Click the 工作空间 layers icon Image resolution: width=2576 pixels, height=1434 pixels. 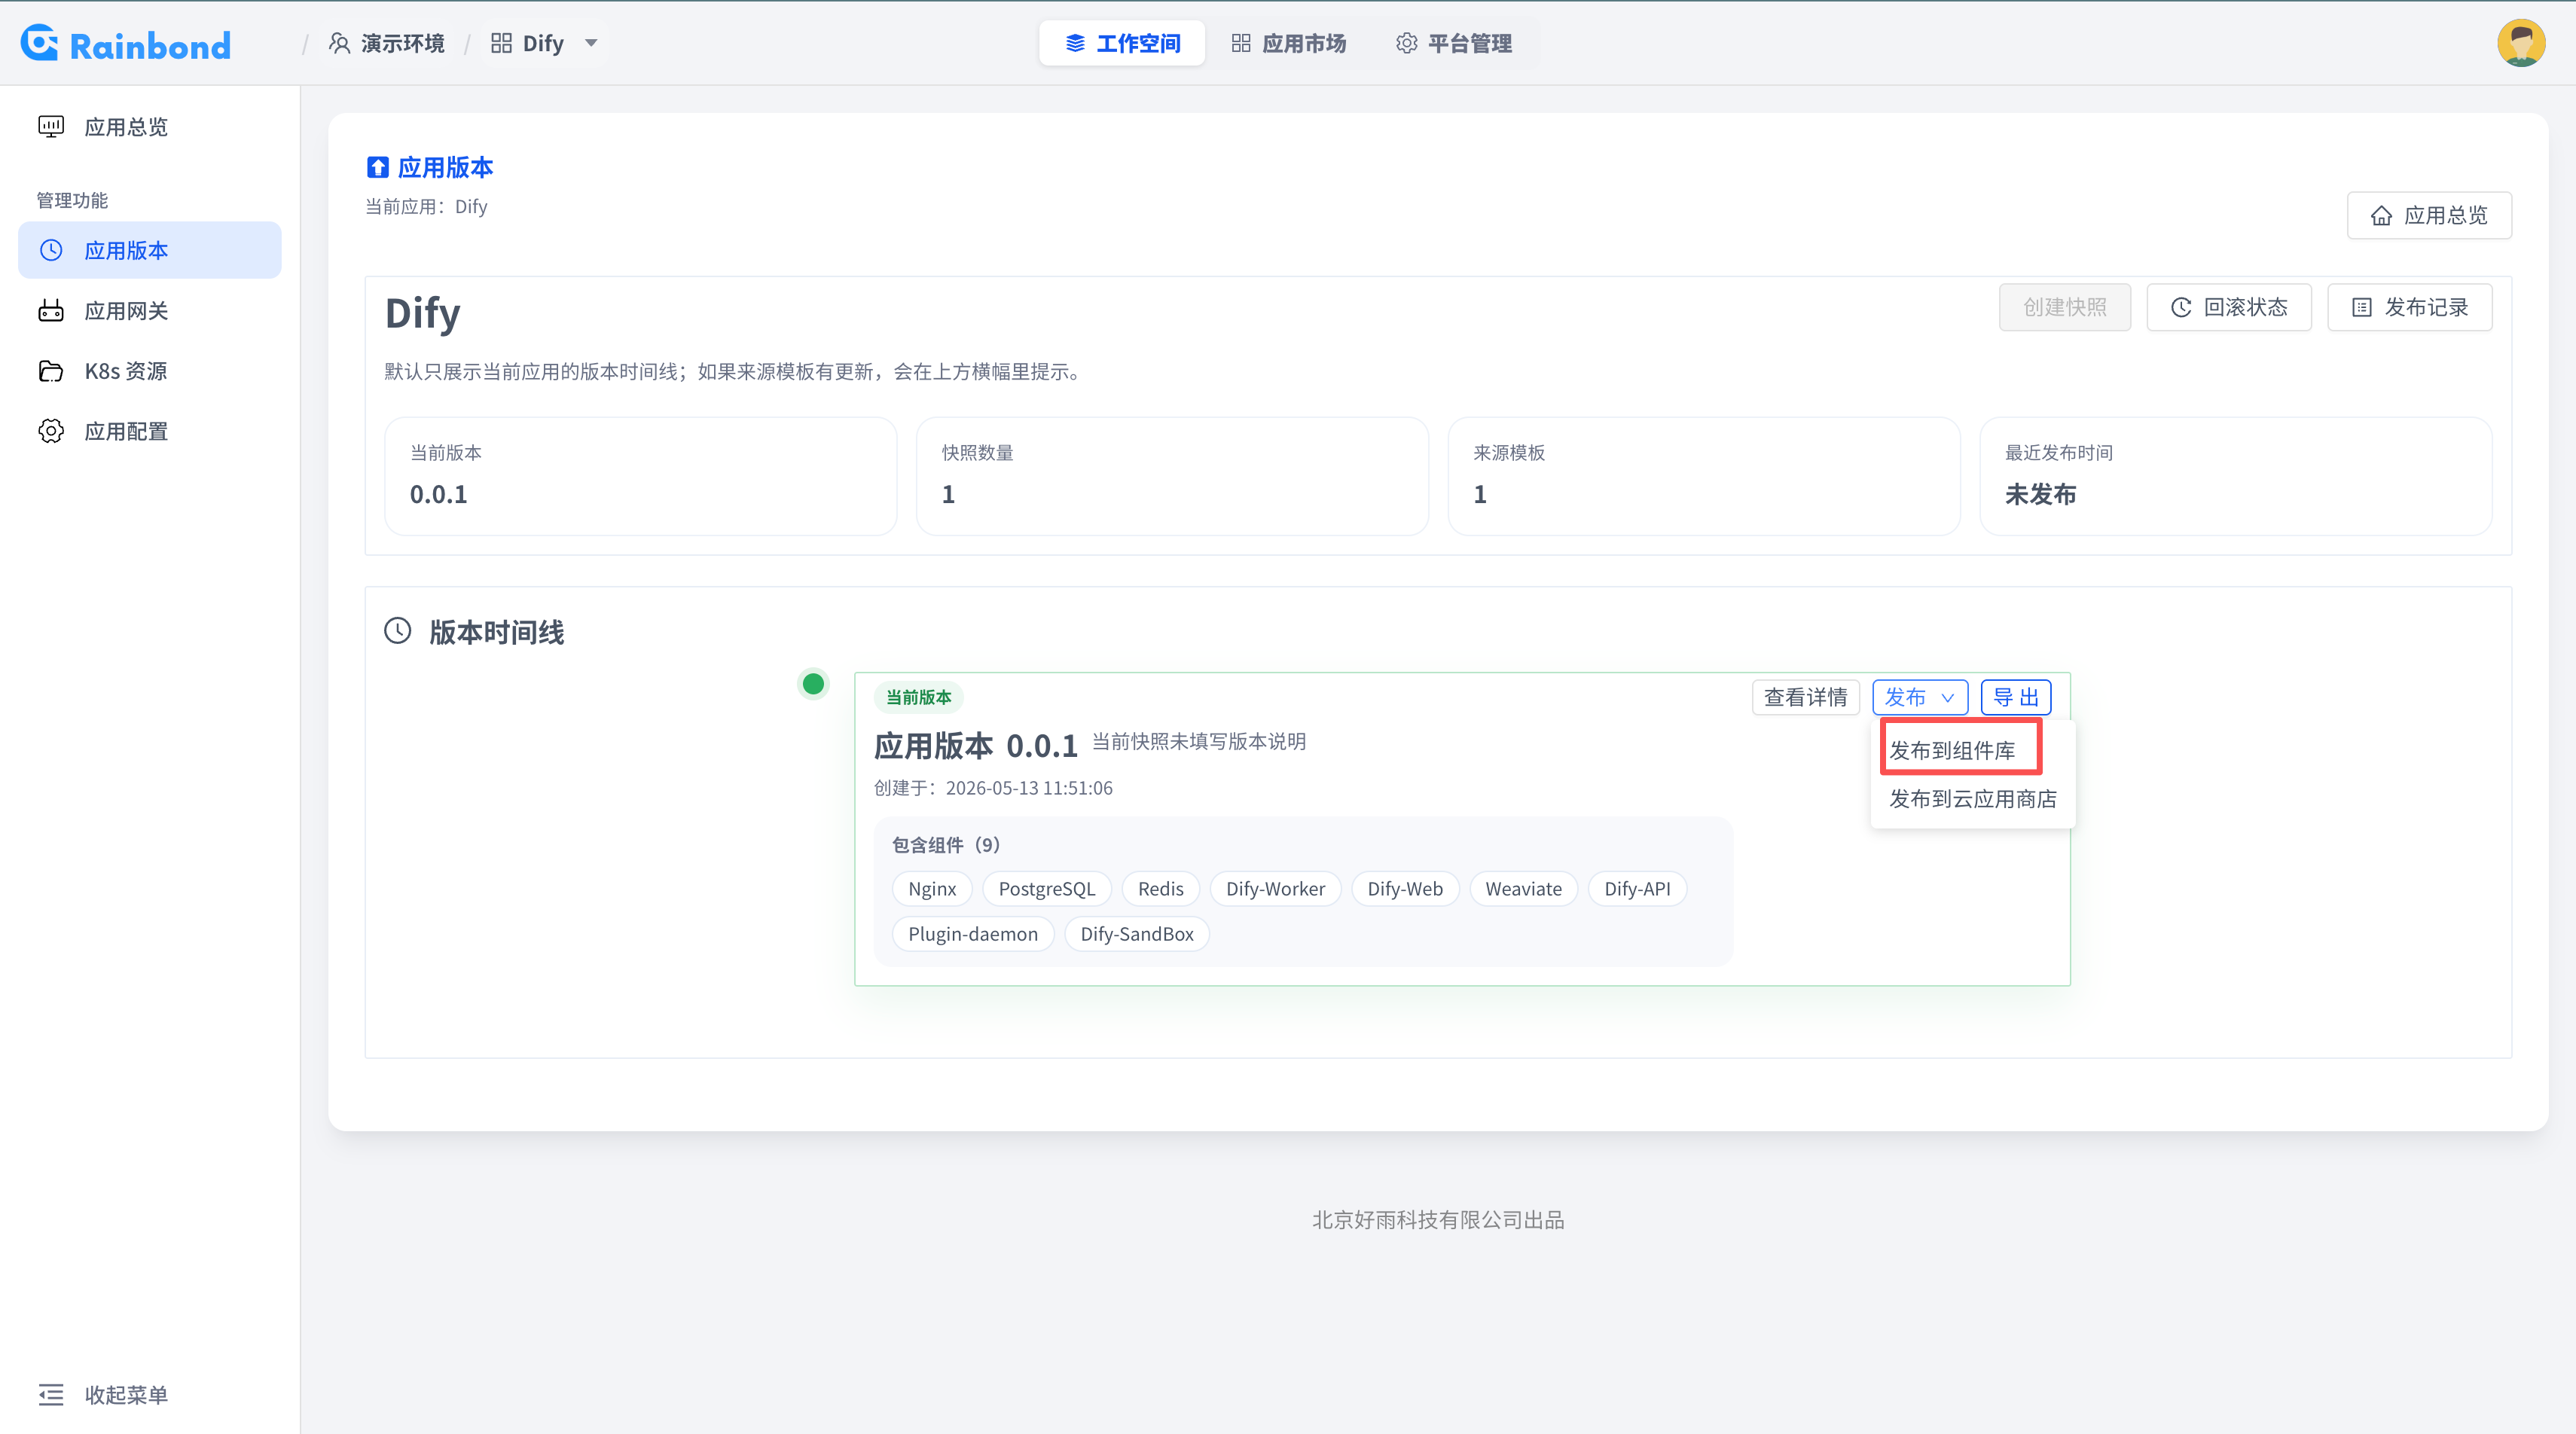click(1075, 43)
